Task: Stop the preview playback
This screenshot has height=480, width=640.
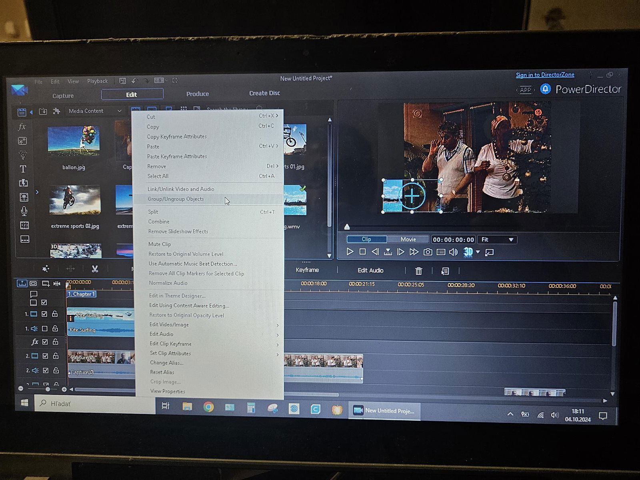Action: 362,252
